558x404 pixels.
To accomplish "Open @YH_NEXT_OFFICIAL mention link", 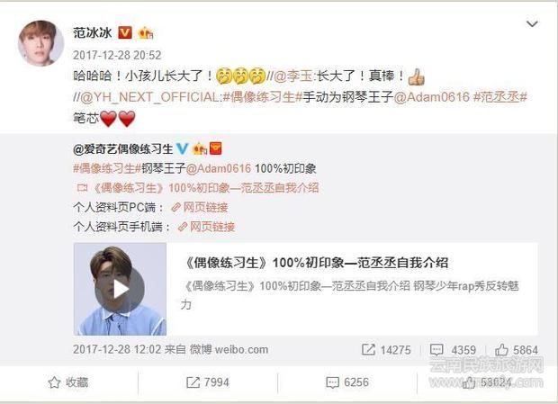I will click(x=150, y=97).
